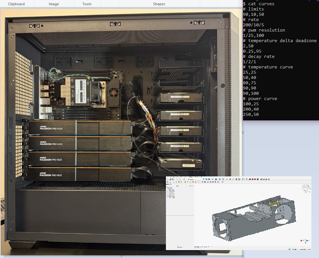Select the Image ribbon group label
319x258 pixels.
click(x=54, y=4)
